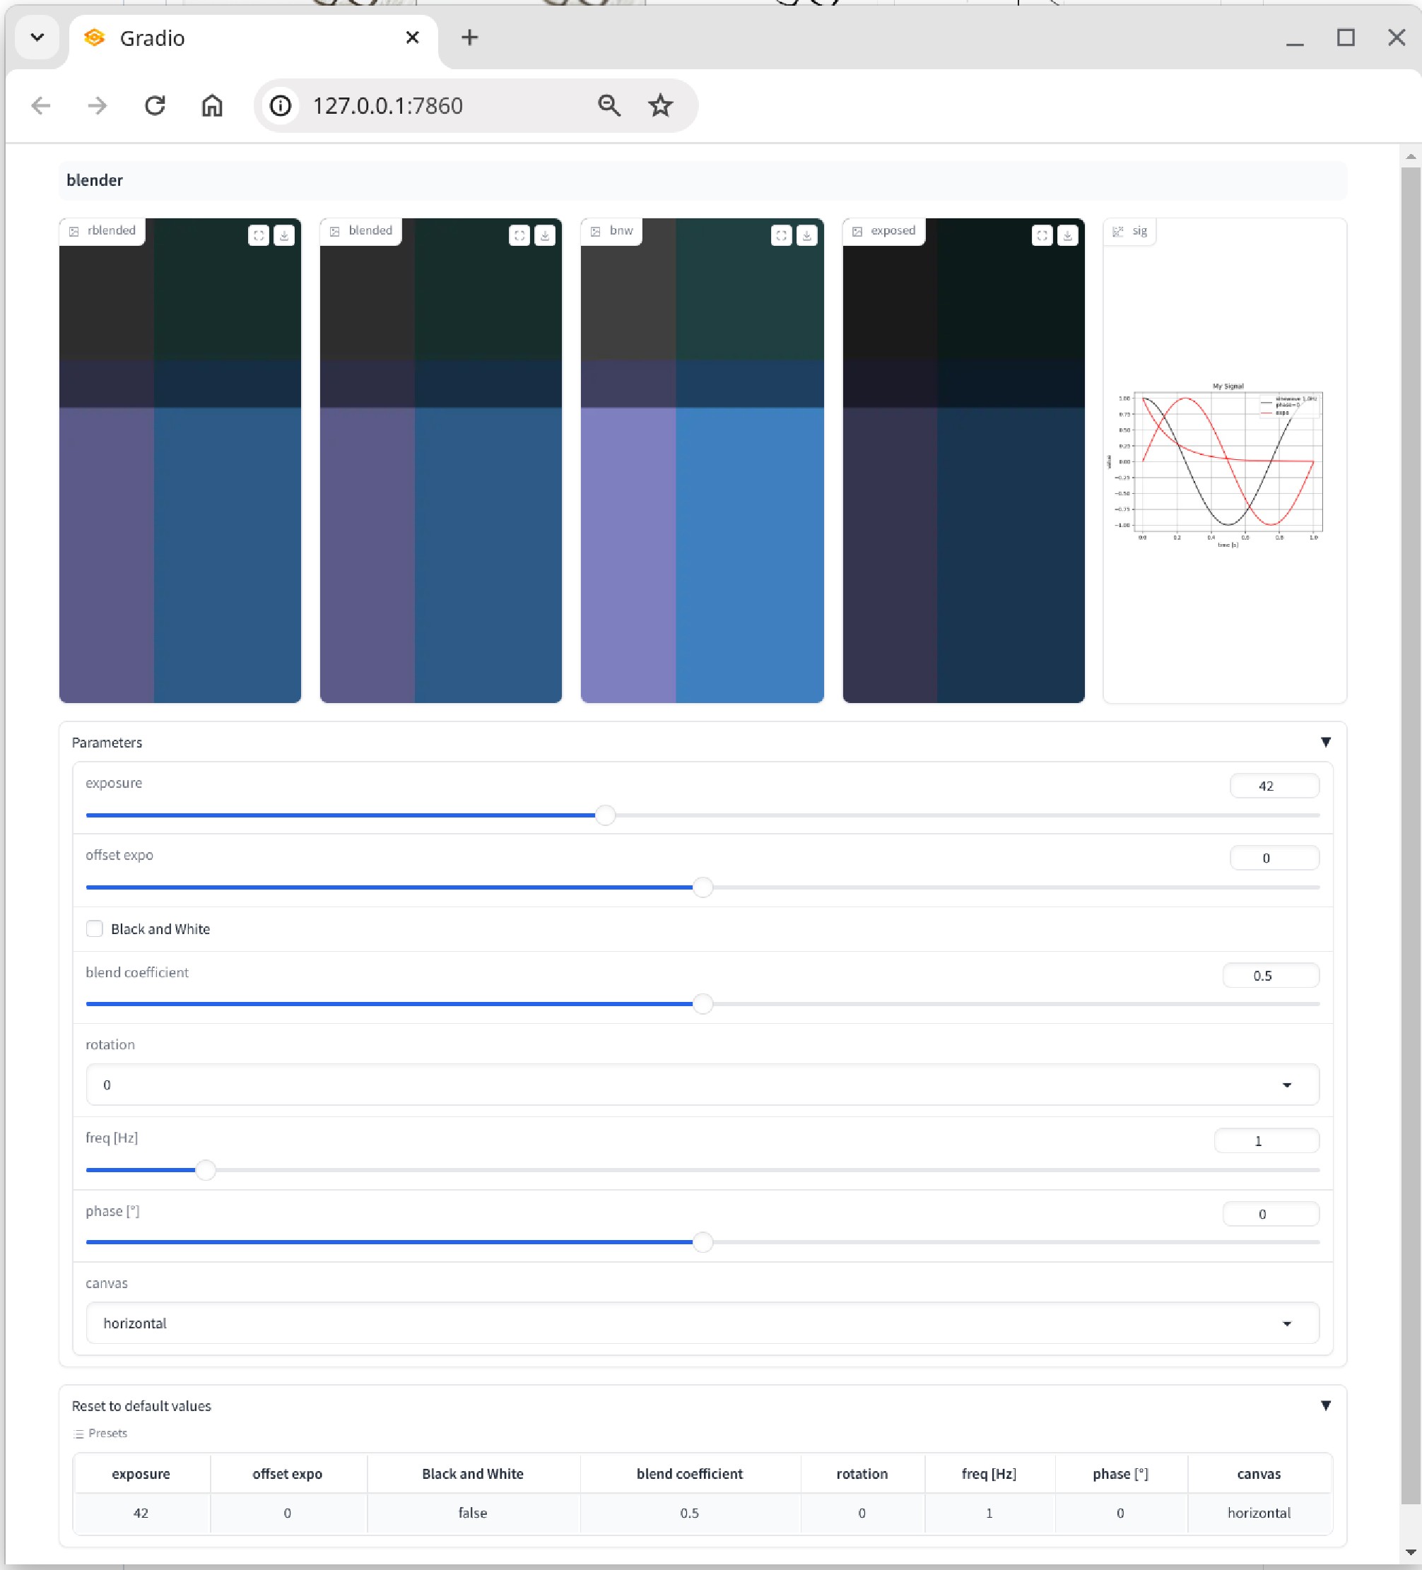Download the exposed image

tap(1068, 235)
